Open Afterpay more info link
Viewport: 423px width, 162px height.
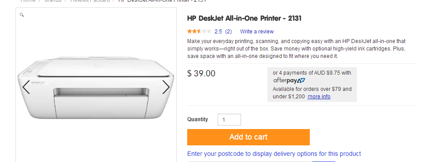pos(319,97)
